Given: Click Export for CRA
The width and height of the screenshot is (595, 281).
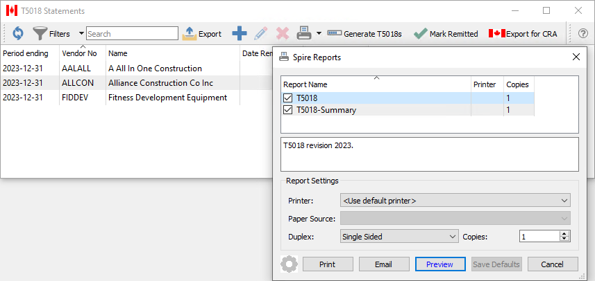Looking at the screenshot, I should coord(523,34).
